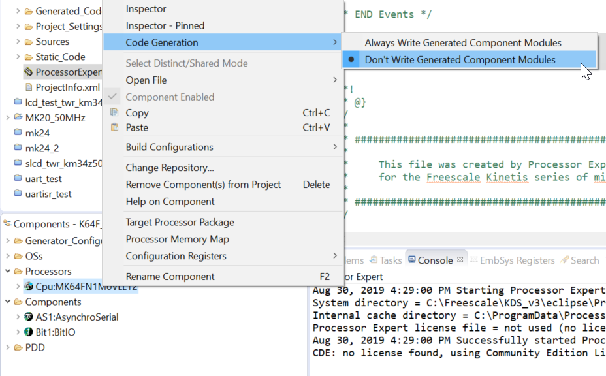Click the uart_test project icon
The image size is (606, 376).
click(x=18, y=178)
